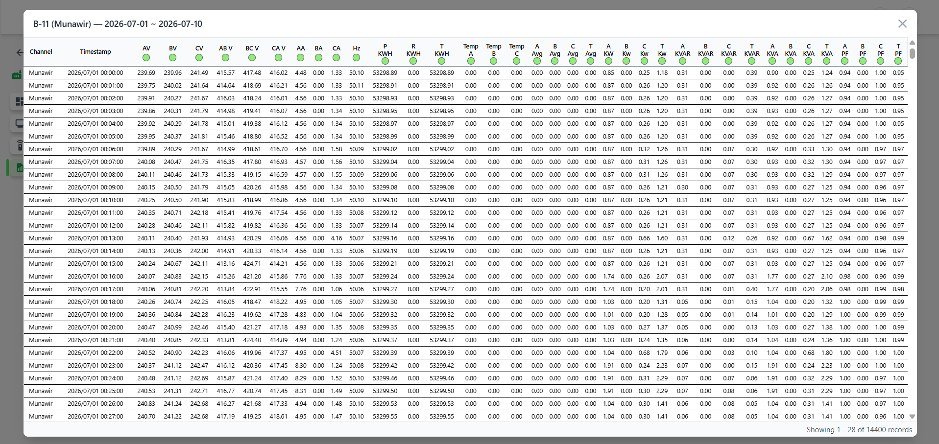Toggle the T KVAR column indicator

click(751, 61)
